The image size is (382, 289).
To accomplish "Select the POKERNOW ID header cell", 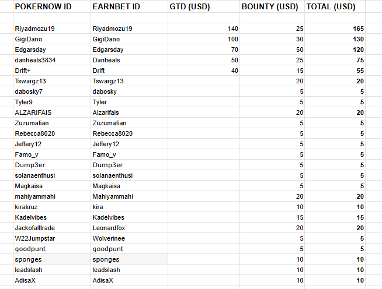I will point(50,8).
